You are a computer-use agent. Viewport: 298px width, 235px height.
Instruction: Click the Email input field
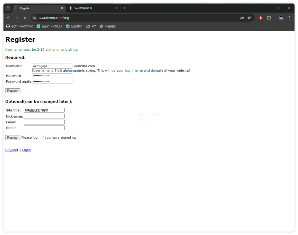pyautogui.click(x=44, y=122)
